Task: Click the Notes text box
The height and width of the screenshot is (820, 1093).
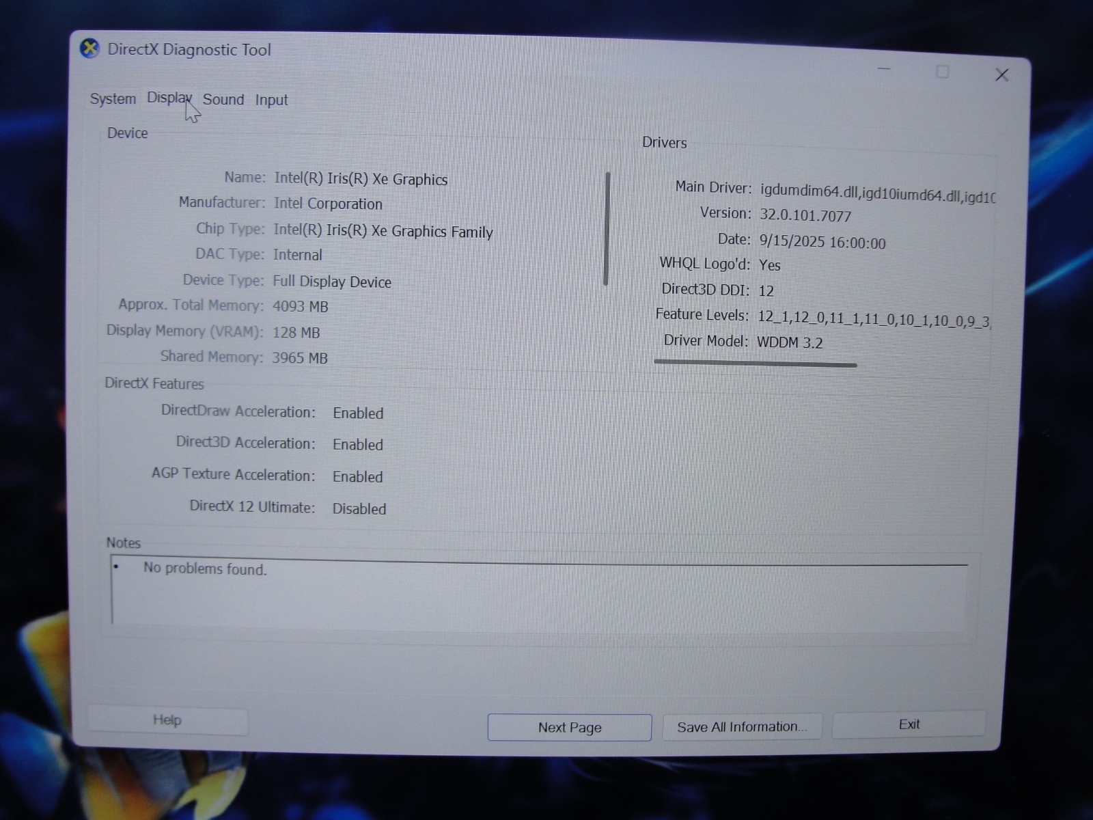Action: [x=540, y=593]
